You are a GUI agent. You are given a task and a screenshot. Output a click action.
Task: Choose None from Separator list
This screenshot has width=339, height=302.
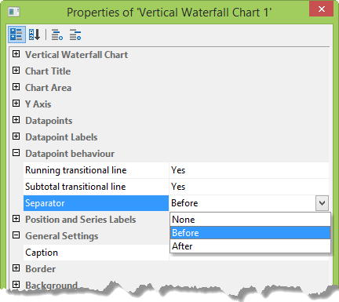click(x=250, y=220)
